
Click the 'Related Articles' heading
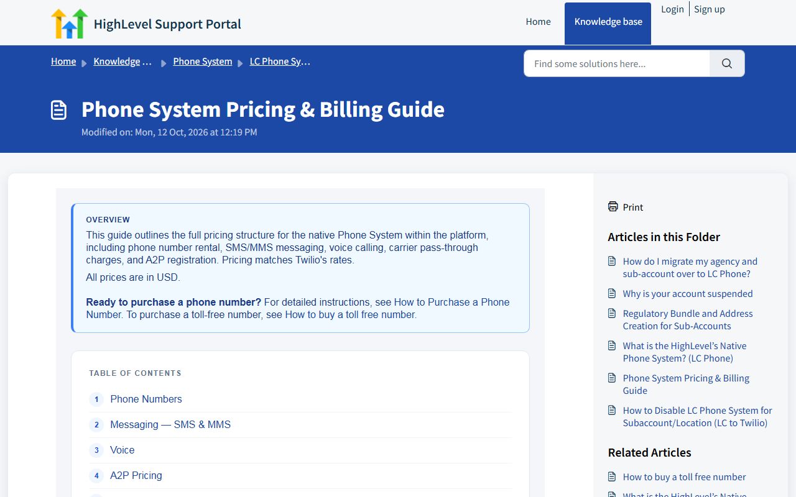coord(650,452)
